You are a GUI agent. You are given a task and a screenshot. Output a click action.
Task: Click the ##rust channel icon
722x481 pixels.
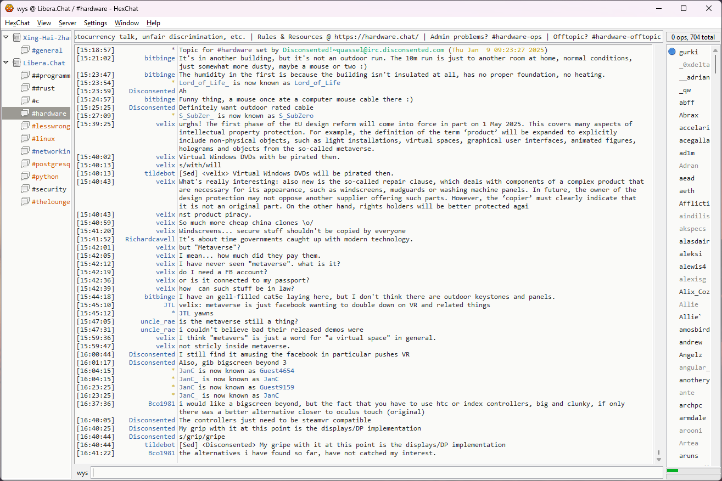(25, 88)
